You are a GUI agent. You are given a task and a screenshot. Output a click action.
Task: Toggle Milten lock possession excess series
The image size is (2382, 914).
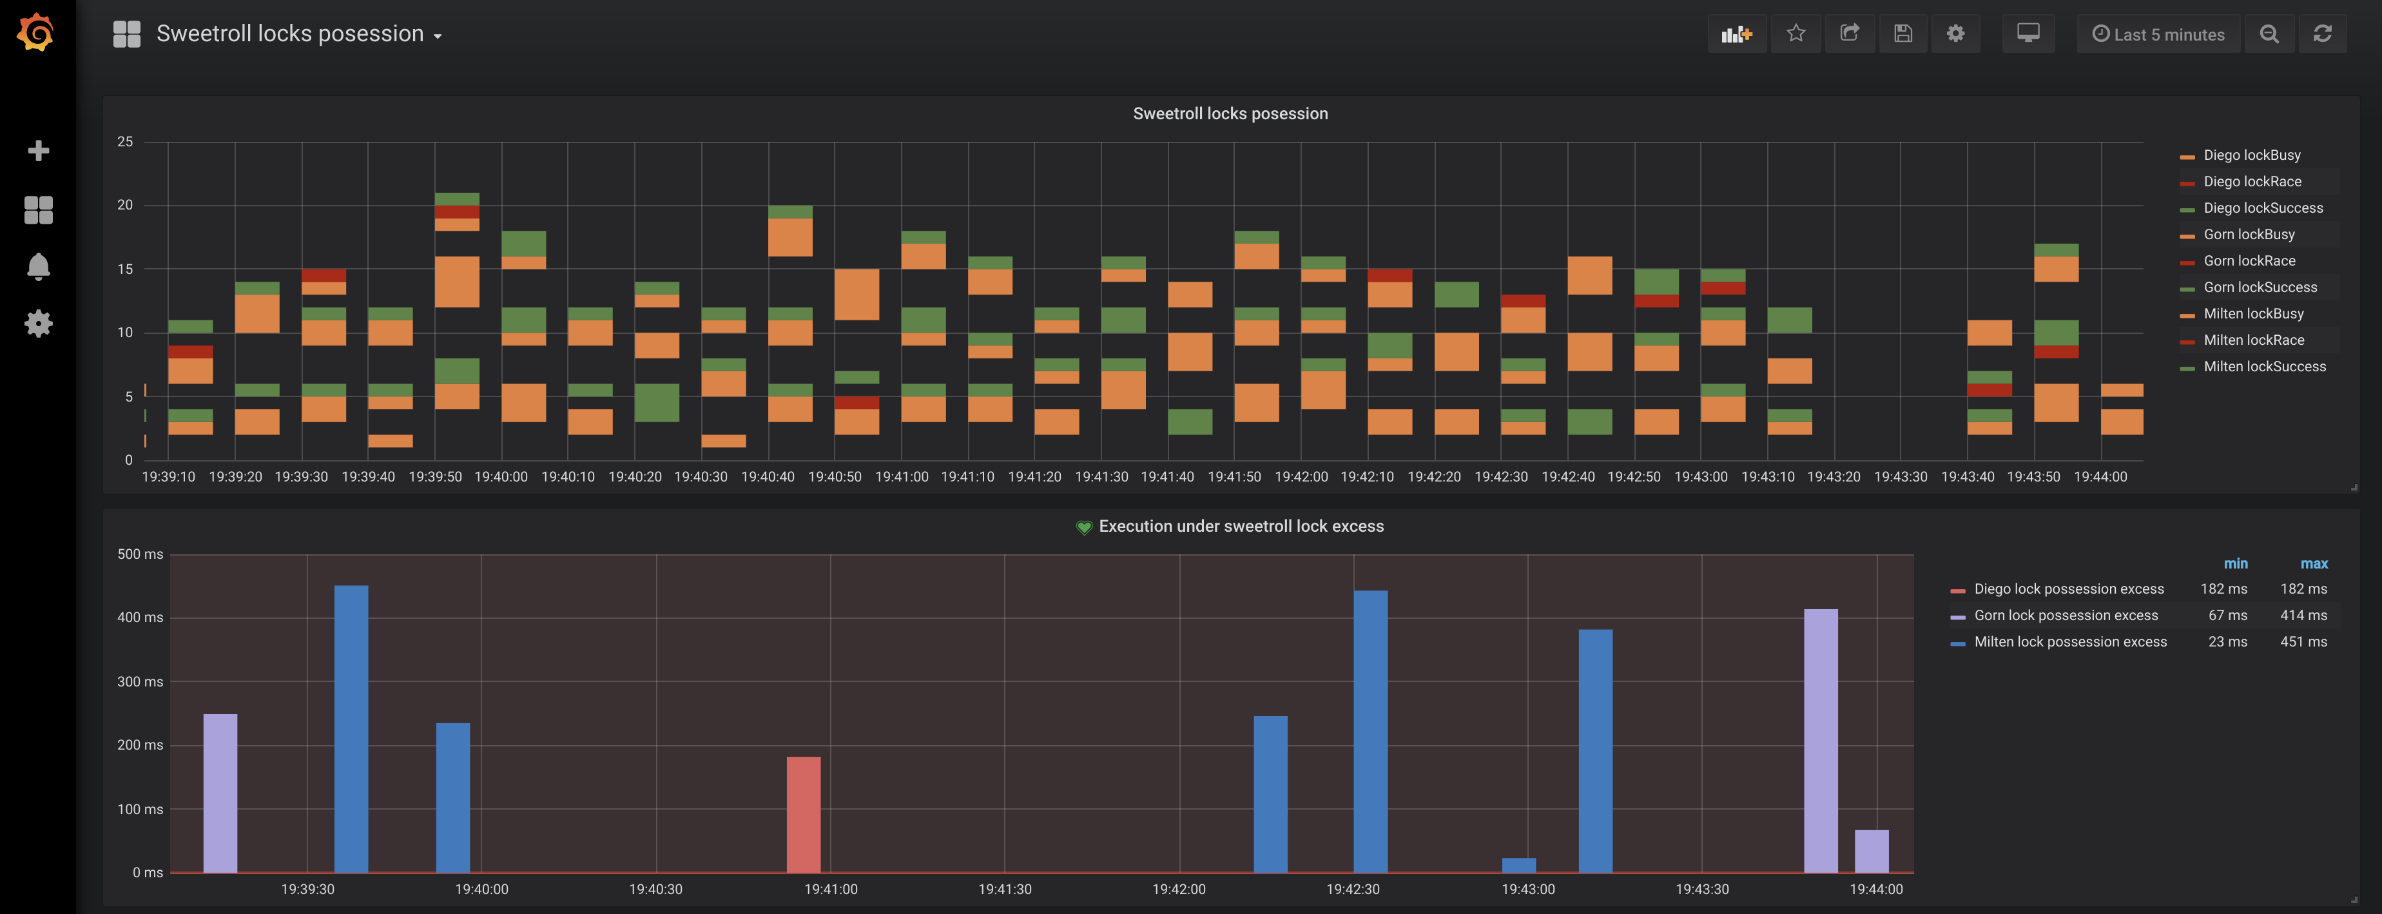coord(2069,642)
